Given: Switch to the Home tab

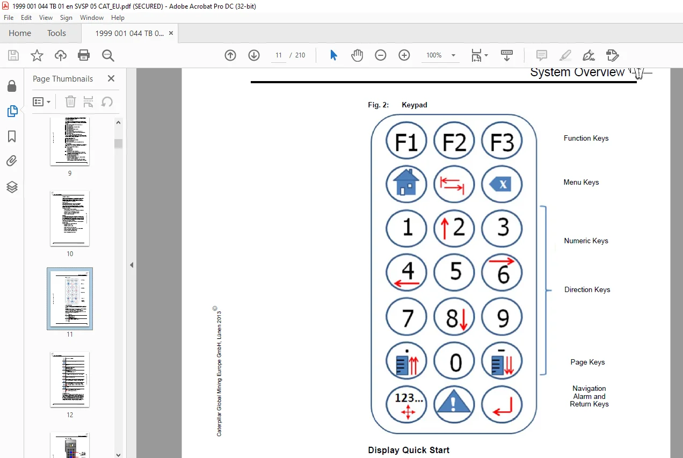Looking at the screenshot, I should tap(20, 33).
